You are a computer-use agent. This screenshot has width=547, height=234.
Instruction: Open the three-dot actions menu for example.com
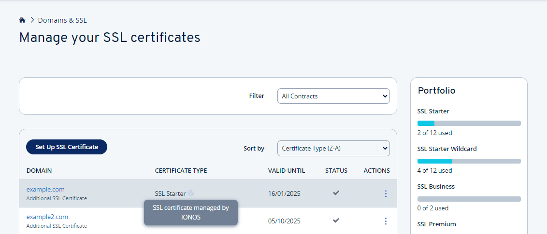coord(386,193)
